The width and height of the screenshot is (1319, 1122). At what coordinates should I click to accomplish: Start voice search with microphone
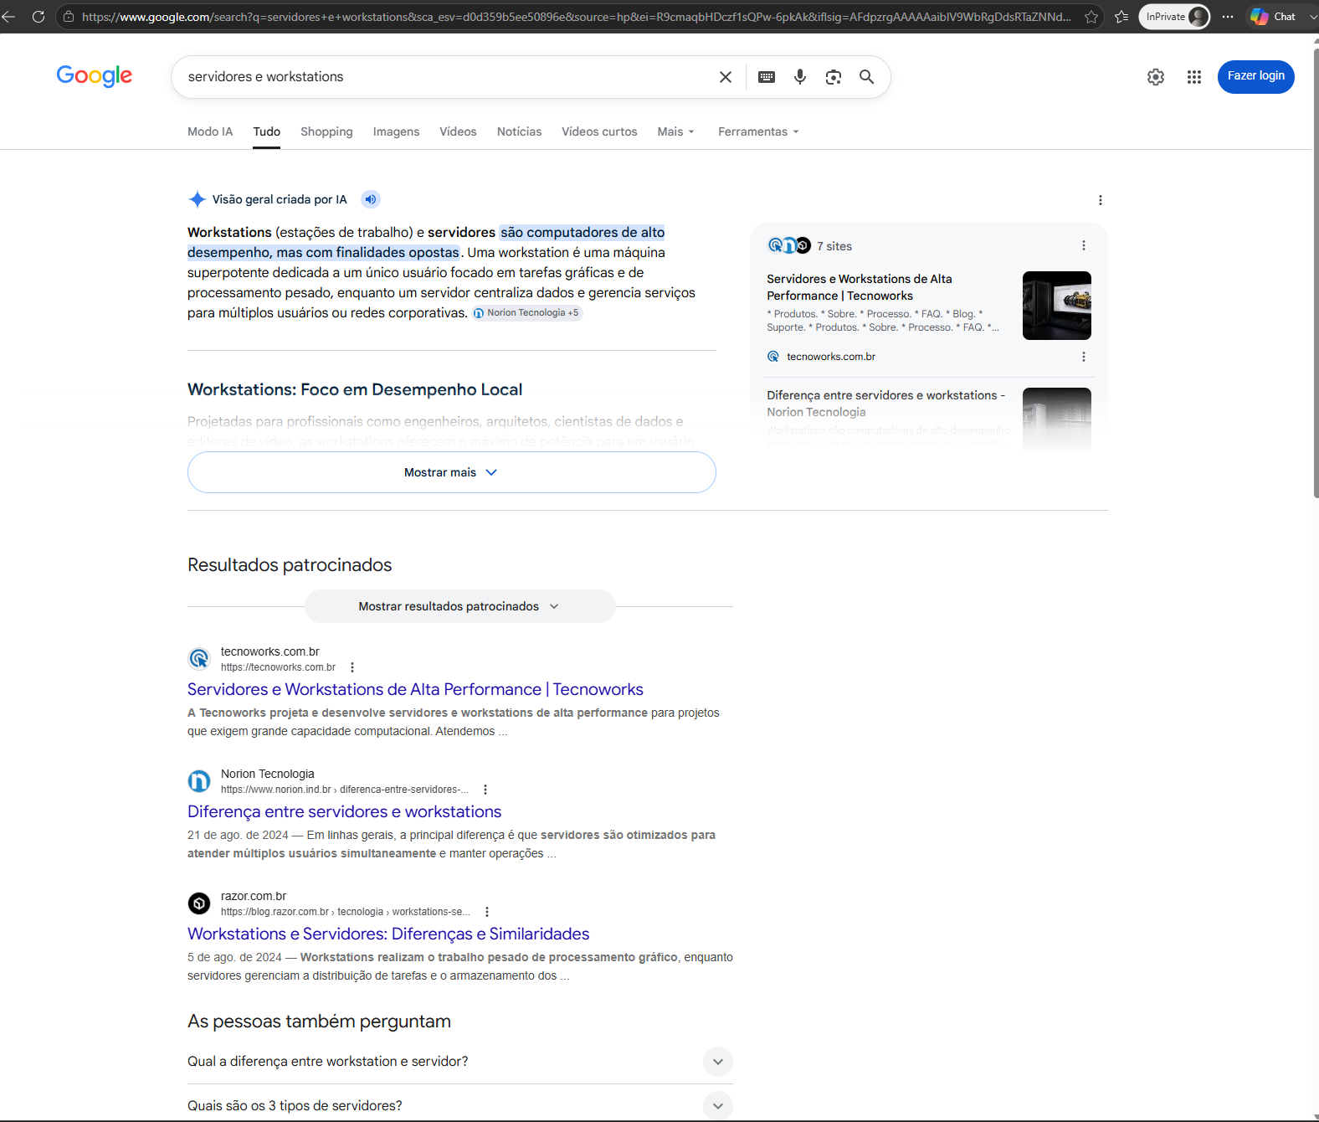click(x=800, y=77)
